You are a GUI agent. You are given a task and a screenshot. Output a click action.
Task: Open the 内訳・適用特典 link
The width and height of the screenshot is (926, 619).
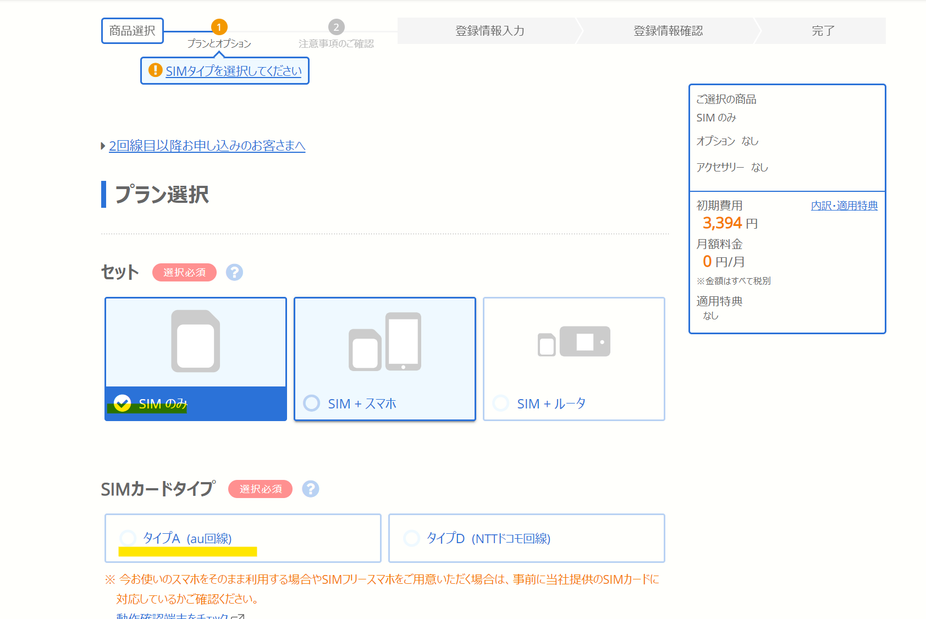[844, 206]
